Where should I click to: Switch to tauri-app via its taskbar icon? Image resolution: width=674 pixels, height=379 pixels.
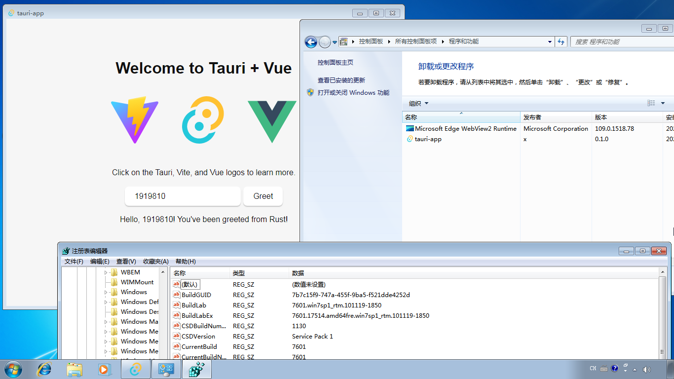pos(136,369)
